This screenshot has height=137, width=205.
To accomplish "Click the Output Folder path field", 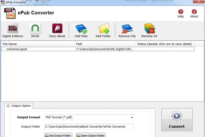I will (x=89, y=127).
